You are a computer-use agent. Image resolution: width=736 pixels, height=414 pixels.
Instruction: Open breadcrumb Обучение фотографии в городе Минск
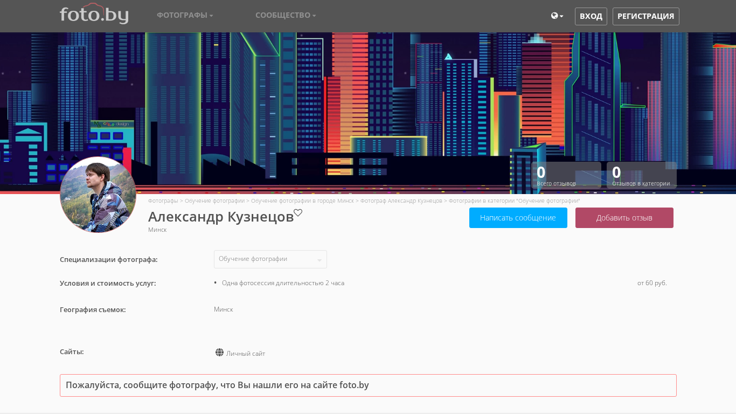(302, 201)
